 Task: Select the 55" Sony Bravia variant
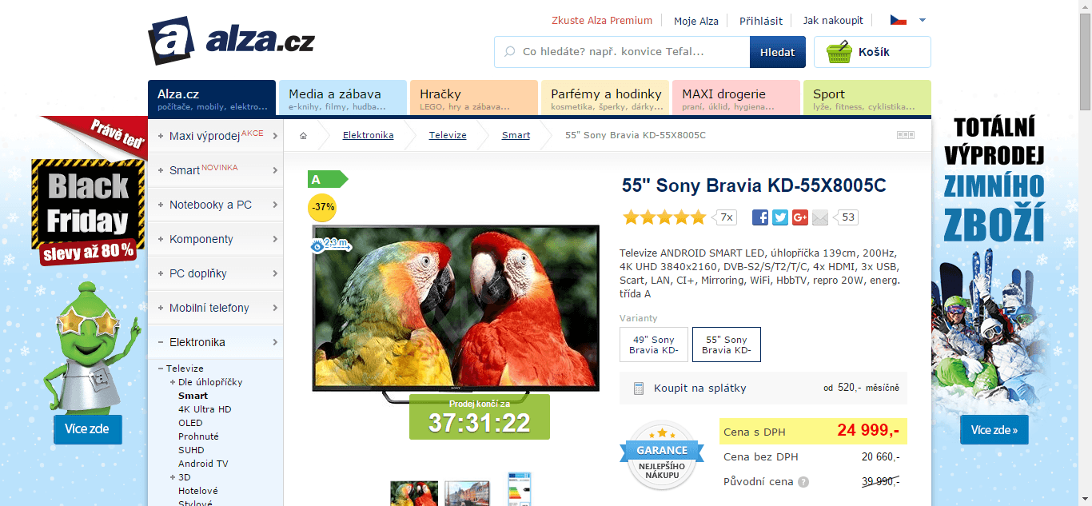(726, 345)
